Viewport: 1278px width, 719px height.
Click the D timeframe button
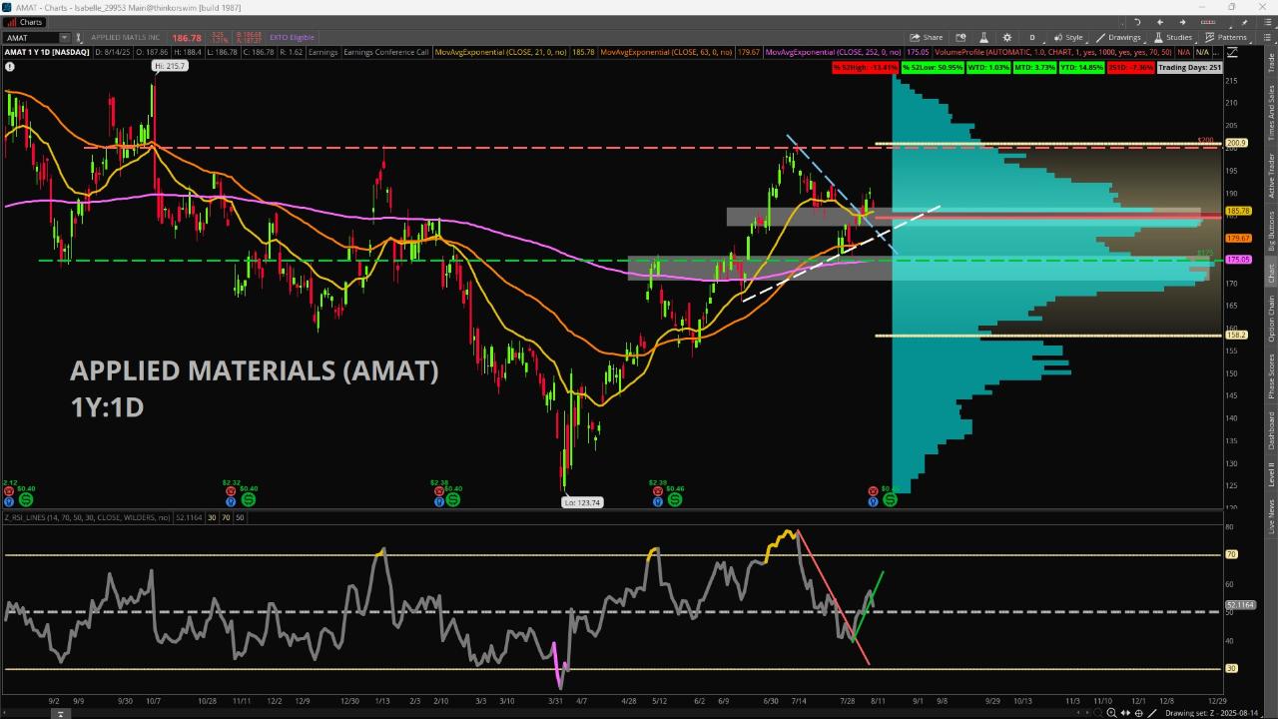(x=1032, y=38)
